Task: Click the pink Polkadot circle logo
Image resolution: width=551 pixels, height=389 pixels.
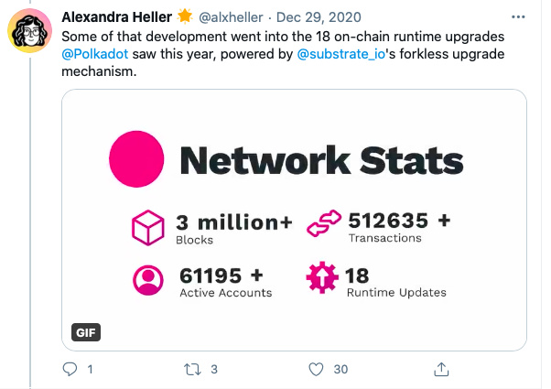Action: 136,159
